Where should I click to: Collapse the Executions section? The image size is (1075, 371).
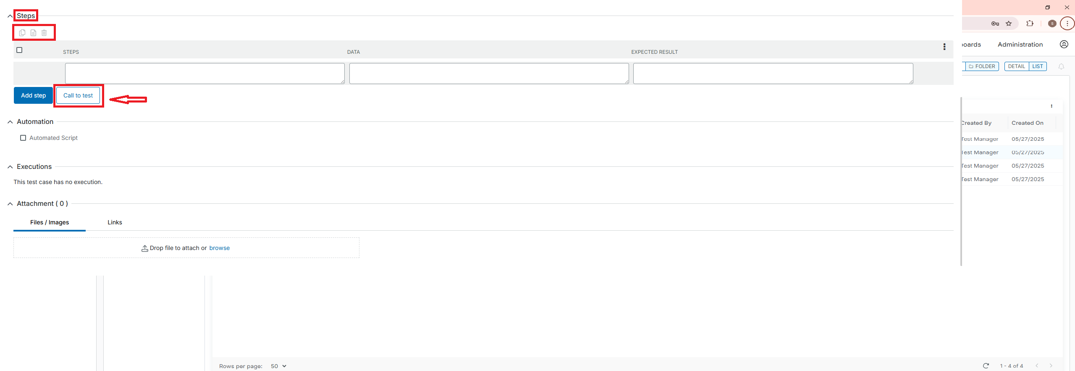[x=10, y=167]
